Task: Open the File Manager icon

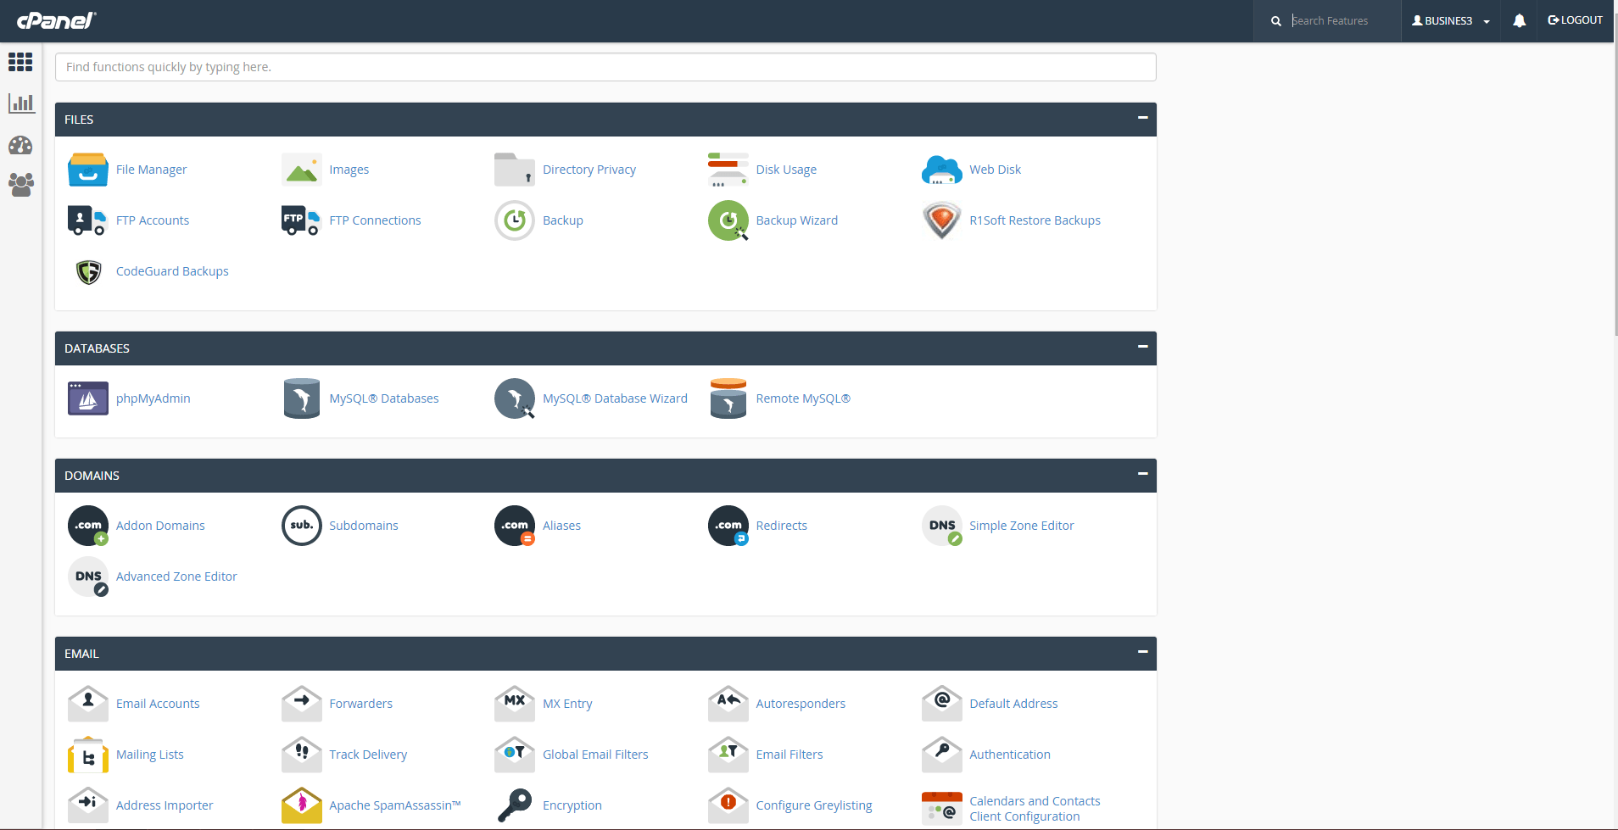Action: pos(88,170)
